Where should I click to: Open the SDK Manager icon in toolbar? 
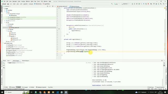point(161,4)
